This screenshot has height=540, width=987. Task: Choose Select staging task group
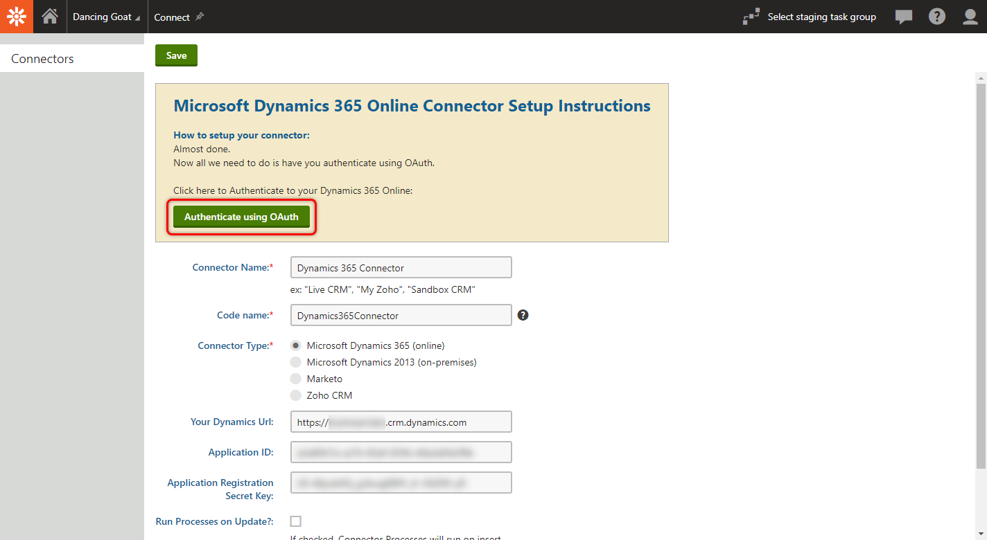[x=821, y=17]
